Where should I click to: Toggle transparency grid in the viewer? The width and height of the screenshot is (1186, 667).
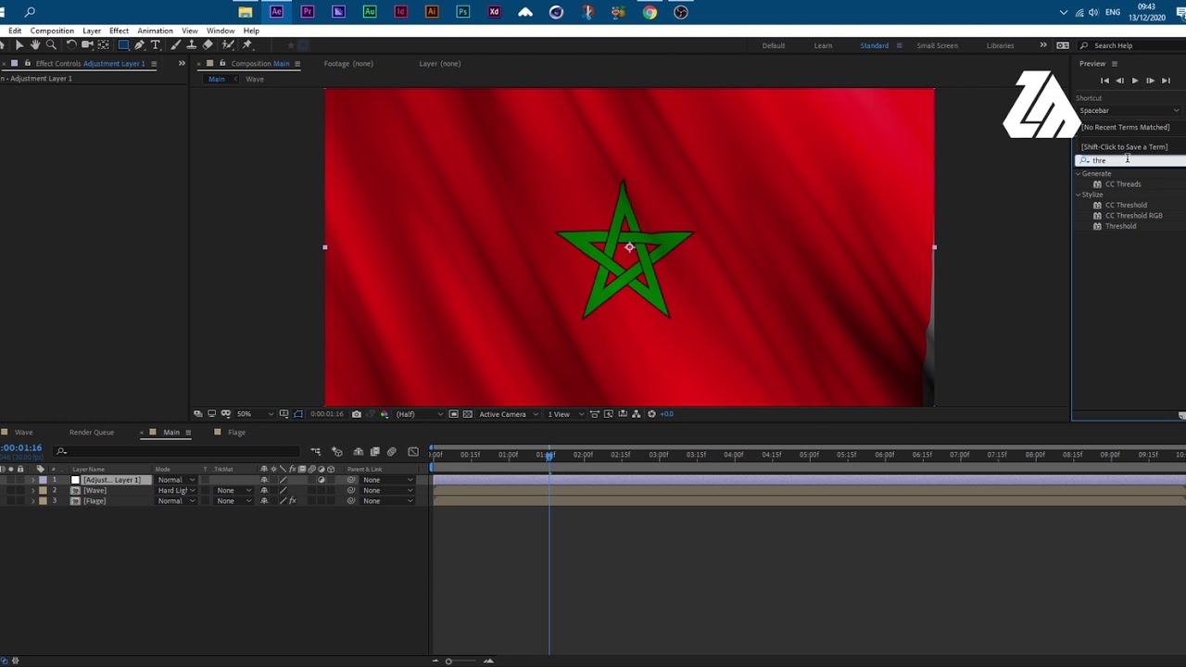468,414
